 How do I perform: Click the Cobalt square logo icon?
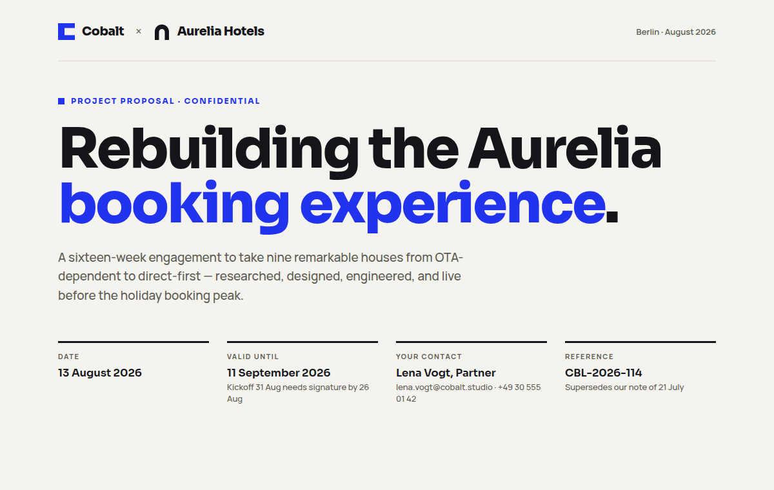click(x=66, y=32)
